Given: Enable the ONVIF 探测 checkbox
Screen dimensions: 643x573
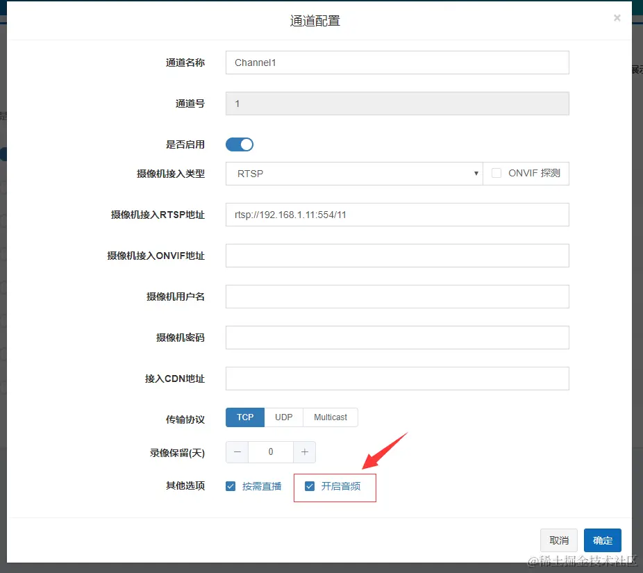Looking at the screenshot, I should point(496,173).
